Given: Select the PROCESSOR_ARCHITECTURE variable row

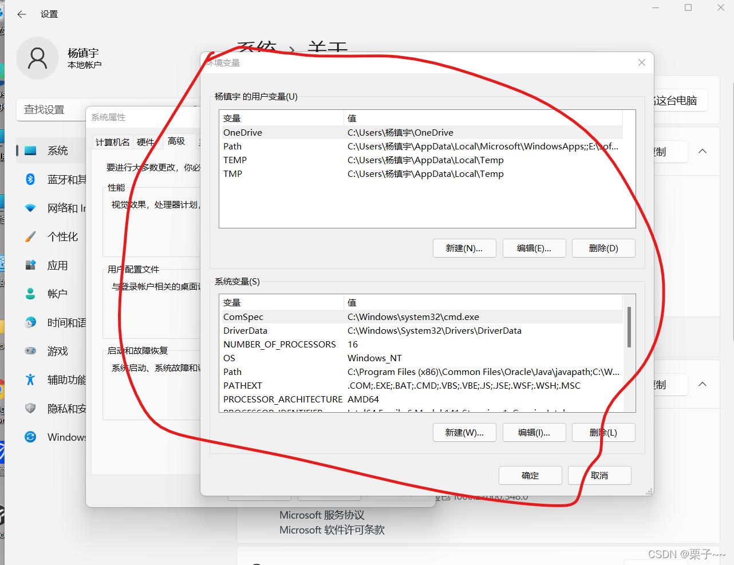Looking at the screenshot, I should [x=421, y=400].
